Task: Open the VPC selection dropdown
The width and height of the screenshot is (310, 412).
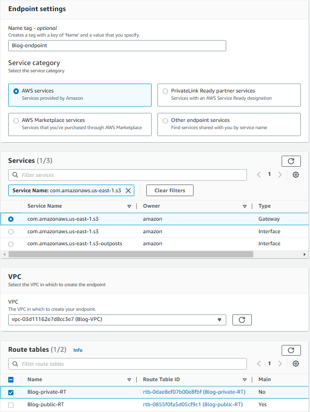Action: [x=117, y=319]
